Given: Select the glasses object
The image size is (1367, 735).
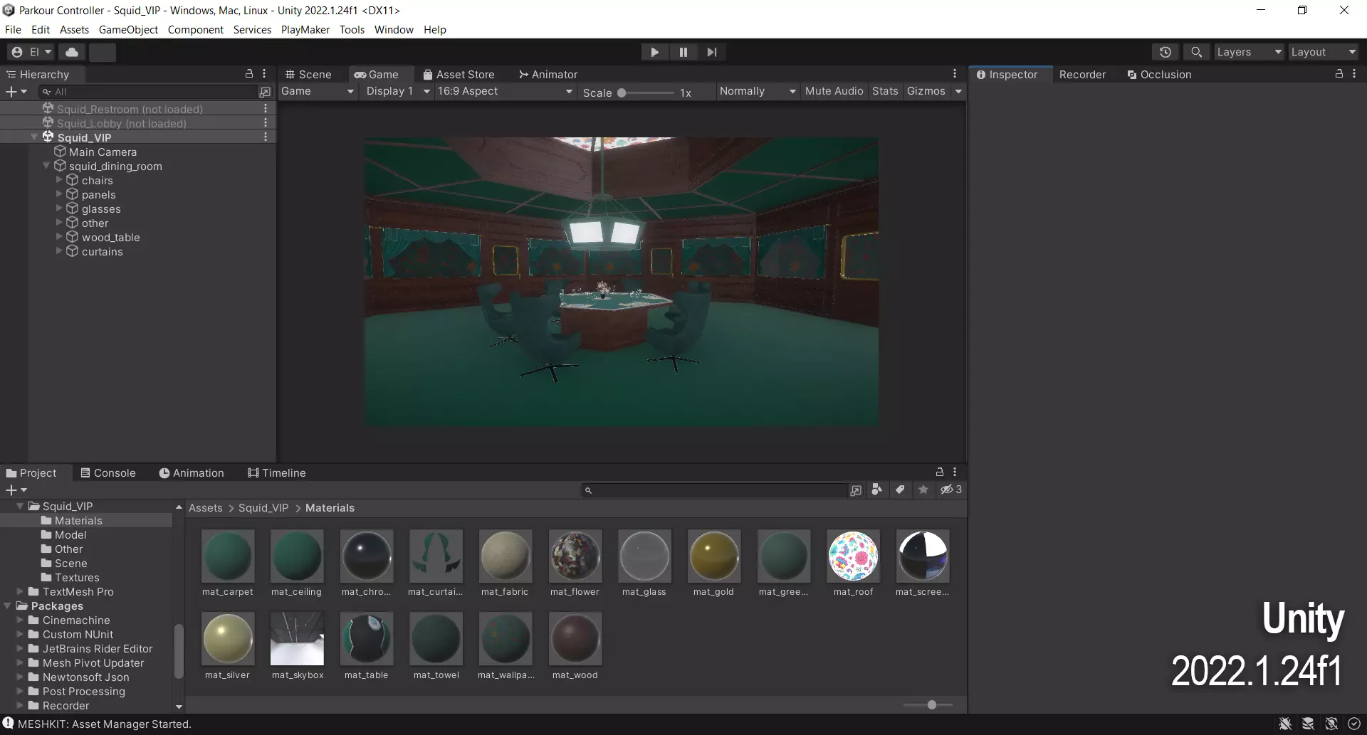Looking at the screenshot, I should [x=101, y=208].
